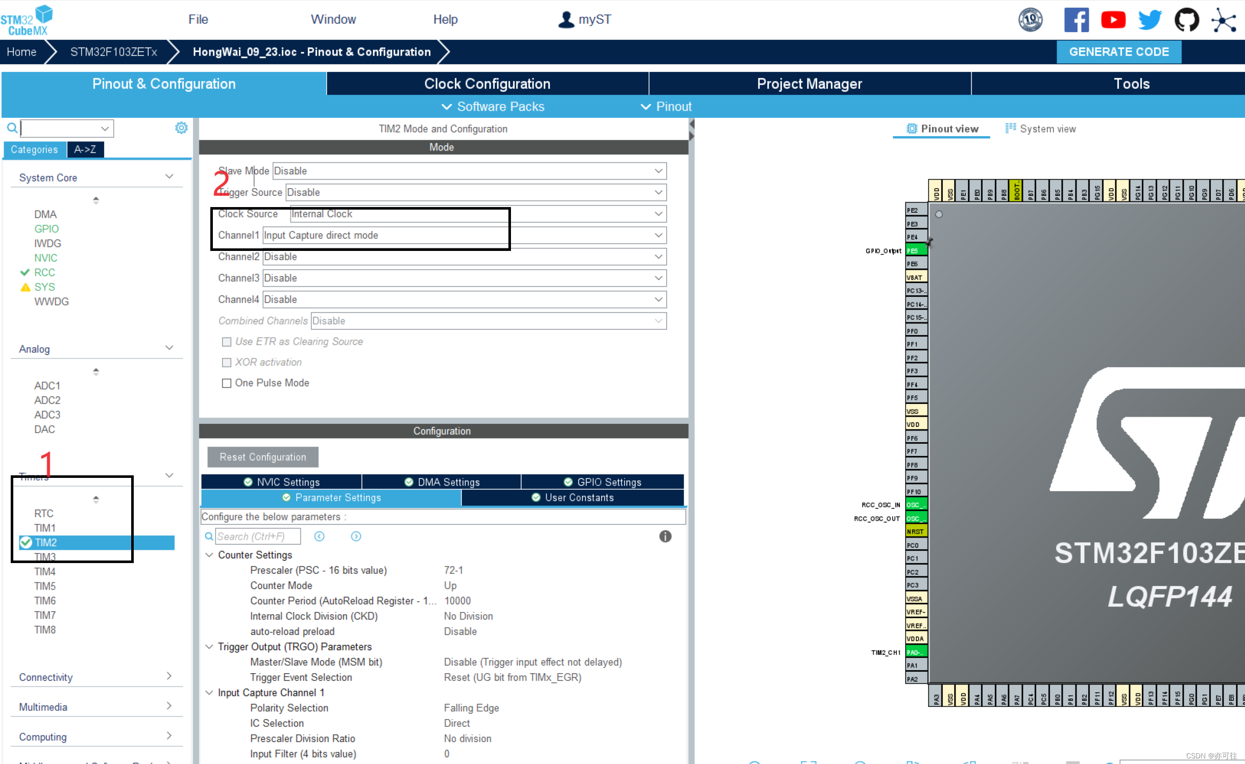Image resolution: width=1245 pixels, height=764 pixels.
Task: Select RCC in System Core list
Action: [44, 272]
